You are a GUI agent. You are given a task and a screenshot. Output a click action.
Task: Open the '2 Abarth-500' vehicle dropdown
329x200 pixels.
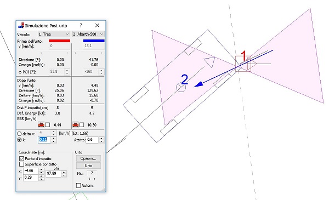(x=88, y=34)
